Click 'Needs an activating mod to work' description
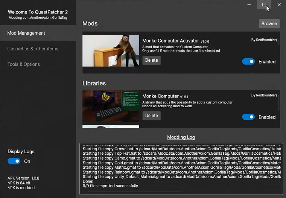 pos(167,106)
